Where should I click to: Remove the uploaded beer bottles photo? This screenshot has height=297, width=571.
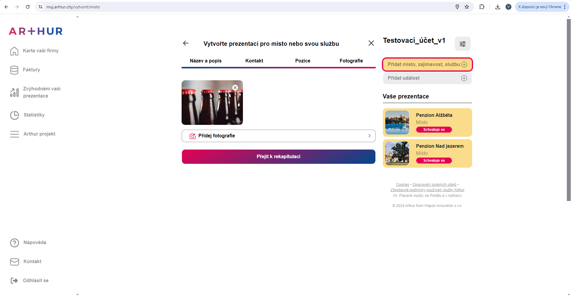pyautogui.click(x=235, y=88)
